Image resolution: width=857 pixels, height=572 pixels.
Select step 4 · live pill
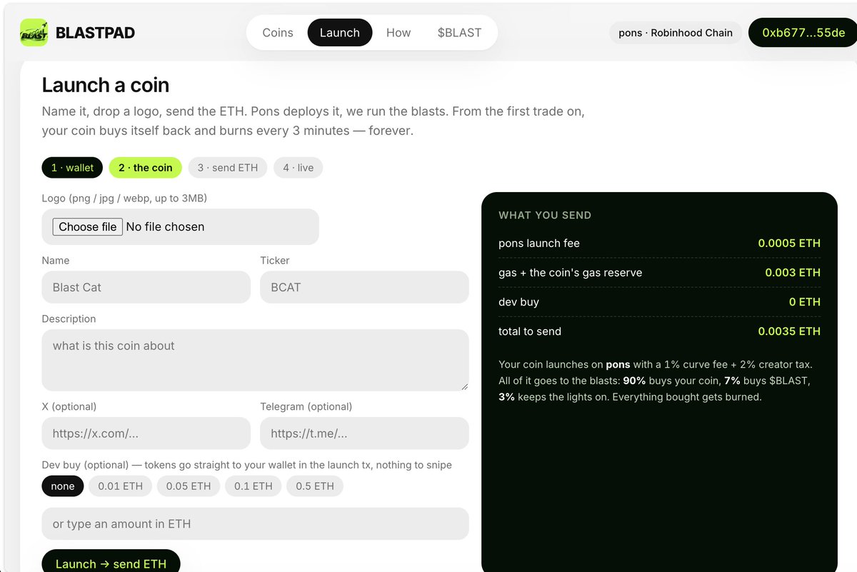coord(299,168)
